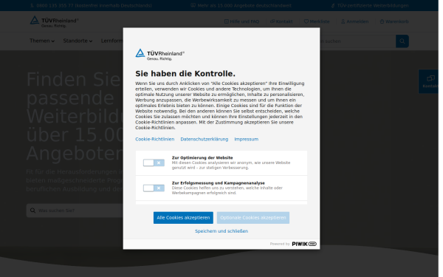Click 'Mehr als 15.000 Angebote deutschlandweit' text
This screenshot has width=443, height=277.
pyautogui.click(x=244, y=5)
